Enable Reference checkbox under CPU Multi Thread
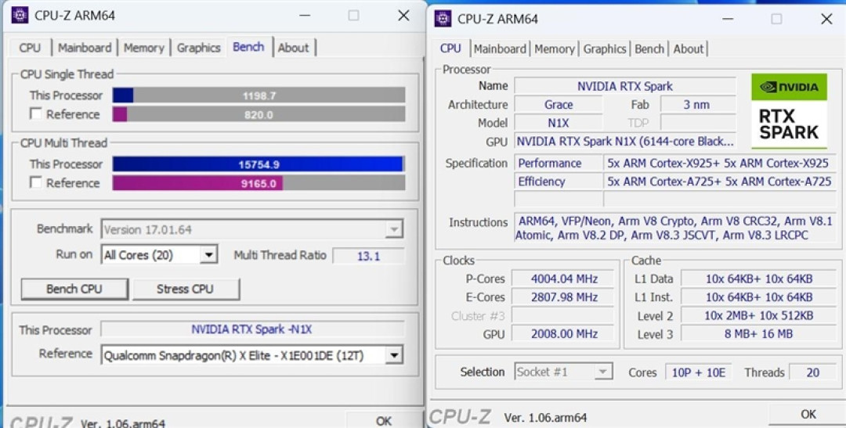The width and height of the screenshot is (846, 428). click(x=35, y=183)
